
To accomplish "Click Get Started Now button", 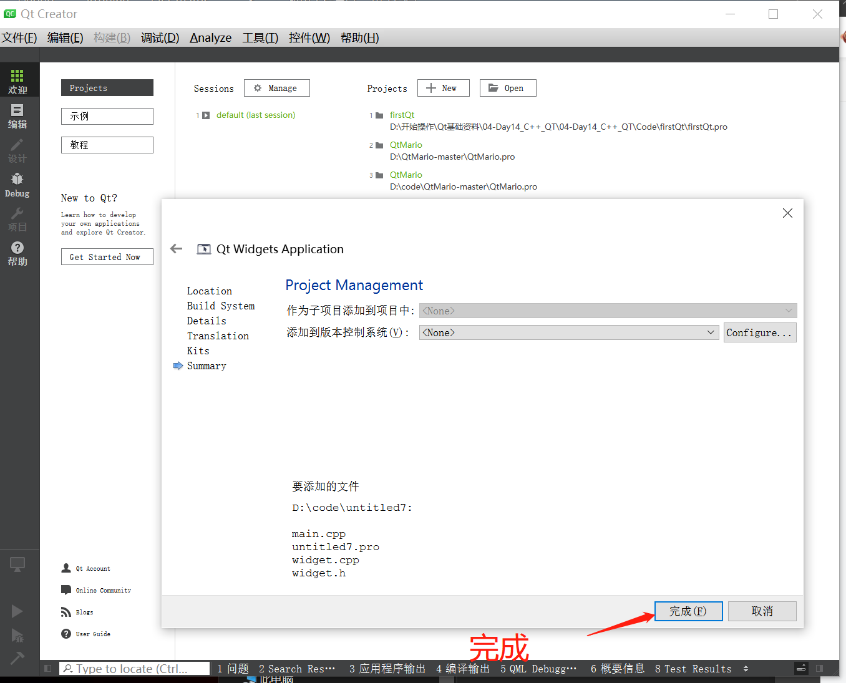I will [107, 257].
